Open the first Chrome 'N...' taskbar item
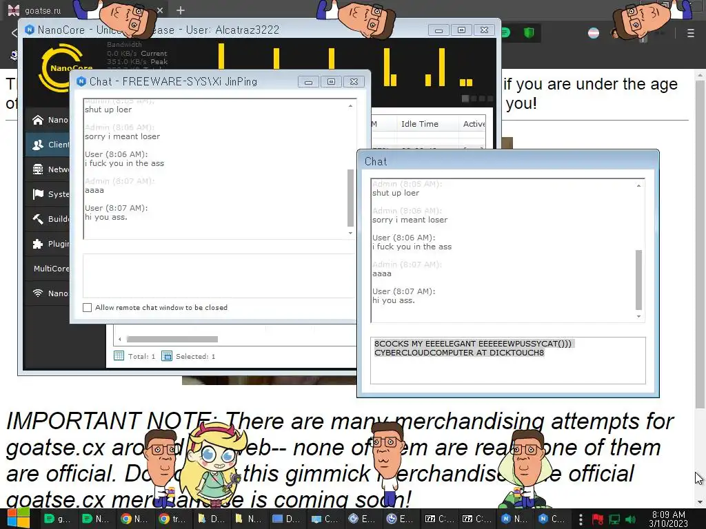Viewport: 706px width, 529px height. (134, 519)
